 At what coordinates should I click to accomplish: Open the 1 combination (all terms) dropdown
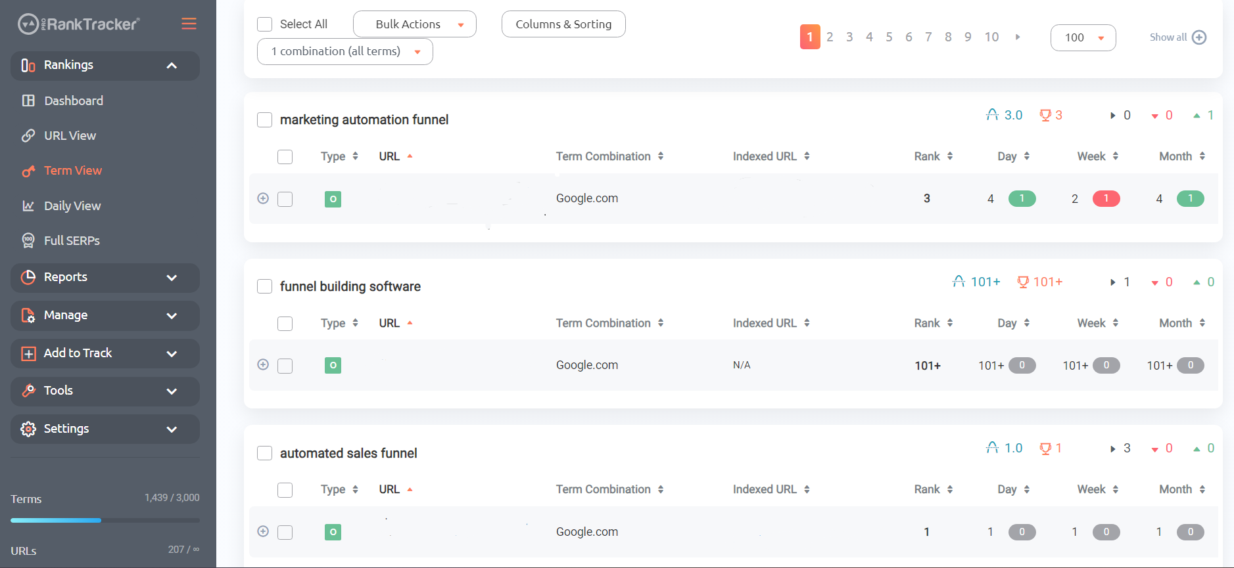click(345, 51)
